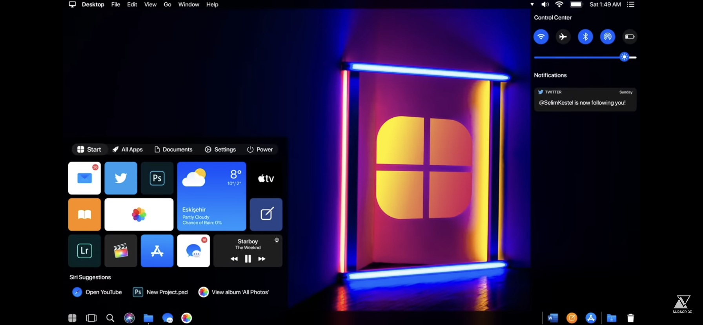Open Task View from the taskbar

click(91, 318)
